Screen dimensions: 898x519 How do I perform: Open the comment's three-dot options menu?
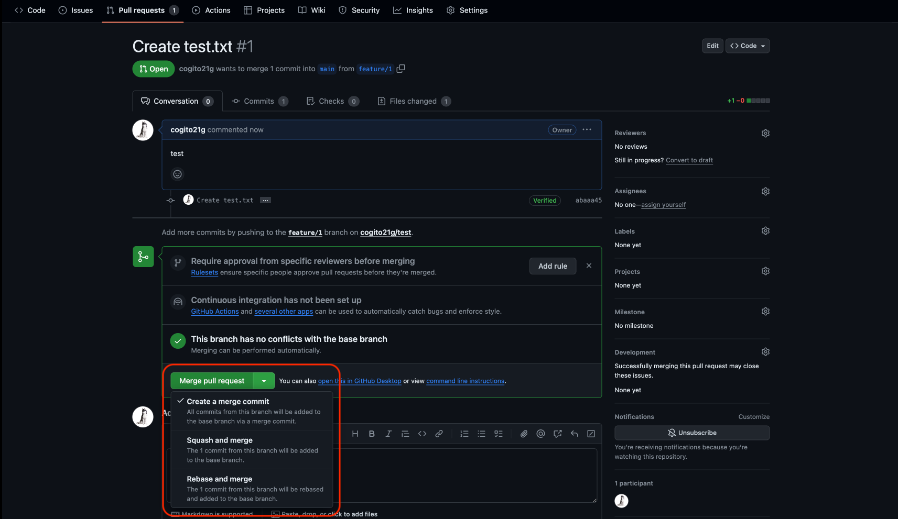pos(587,129)
